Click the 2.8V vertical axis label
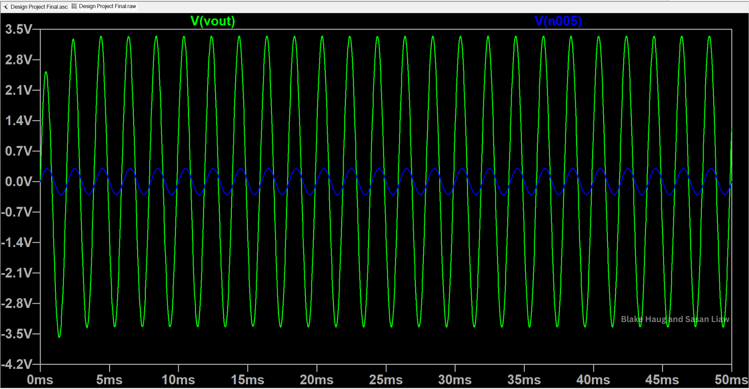The image size is (749, 389). point(18,60)
